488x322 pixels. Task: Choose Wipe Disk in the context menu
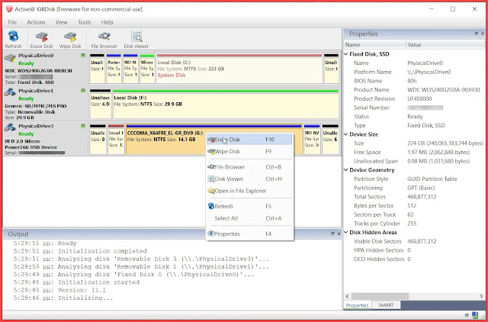[x=249, y=152]
